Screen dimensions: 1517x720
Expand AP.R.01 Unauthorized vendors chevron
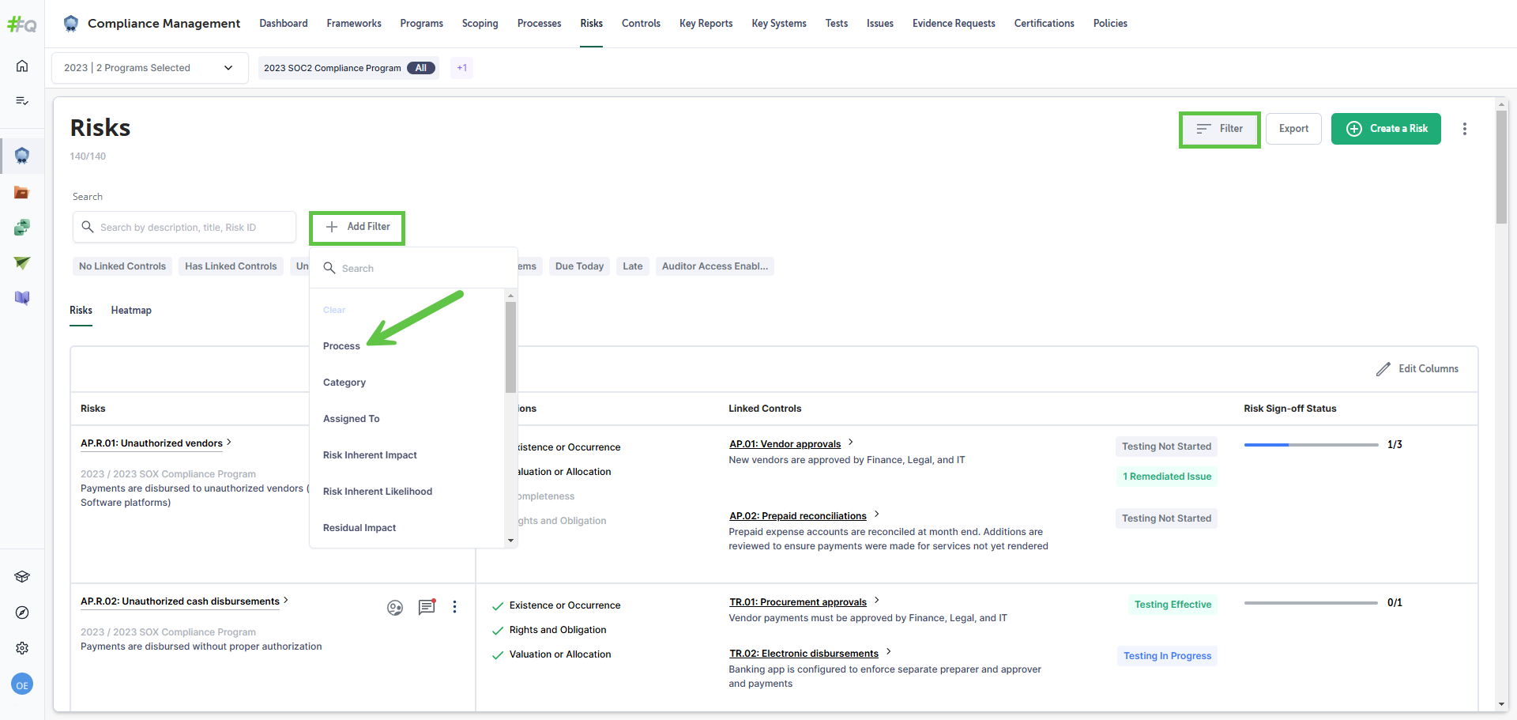[229, 443]
